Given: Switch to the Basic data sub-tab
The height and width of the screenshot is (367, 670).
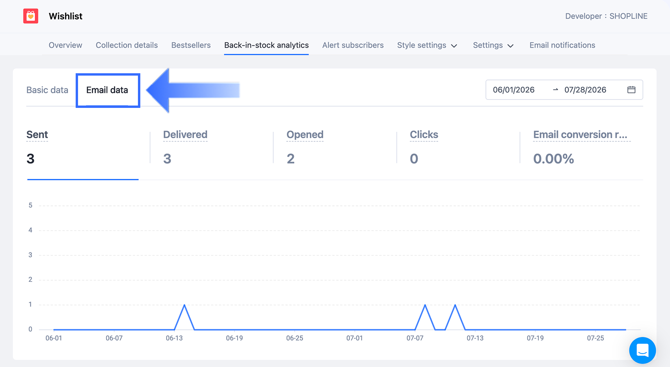Looking at the screenshot, I should pyautogui.click(x=47, y=90).
